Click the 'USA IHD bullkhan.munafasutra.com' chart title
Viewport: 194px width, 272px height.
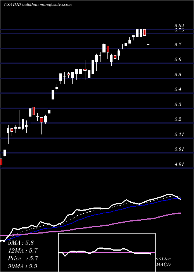(38, 5)
